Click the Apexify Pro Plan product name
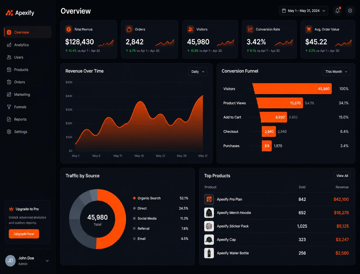This screenshot has height=274, width=360. pos(229,199)
